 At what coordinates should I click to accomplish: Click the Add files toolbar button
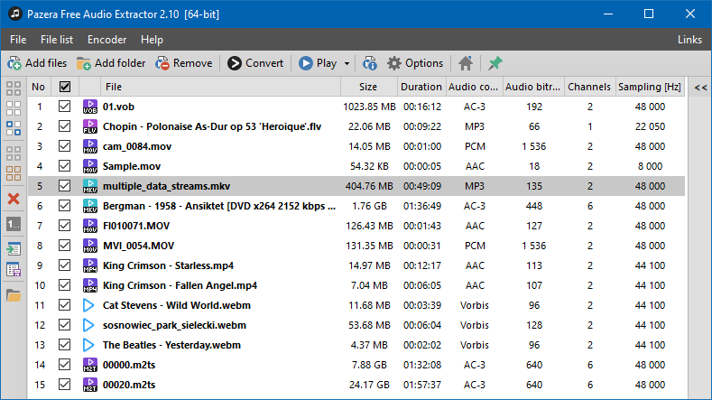[37, 63]
